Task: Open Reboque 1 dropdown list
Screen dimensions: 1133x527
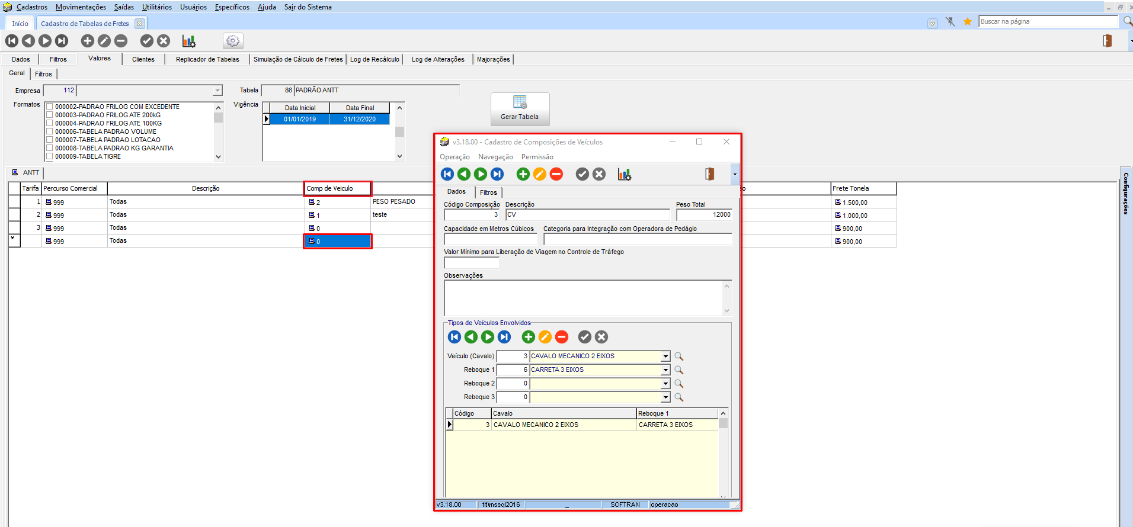Action: click(x=665, y=370)
